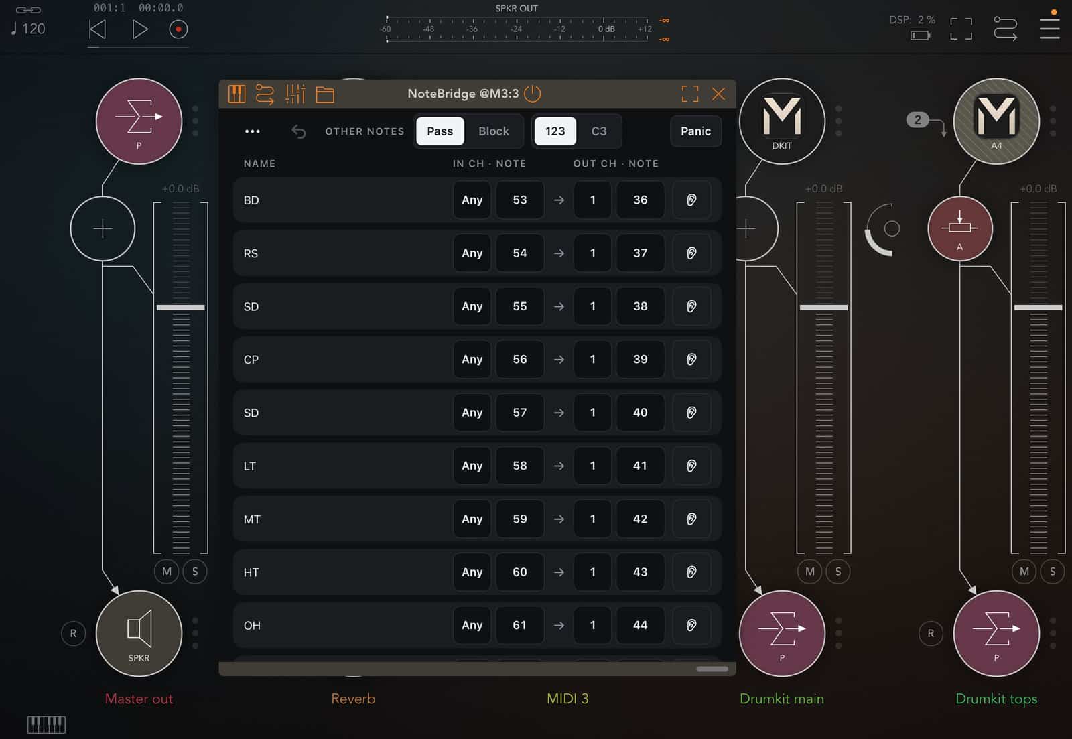
Task: Enable MIDI learn ear icon for HT row
Action: 692,572
